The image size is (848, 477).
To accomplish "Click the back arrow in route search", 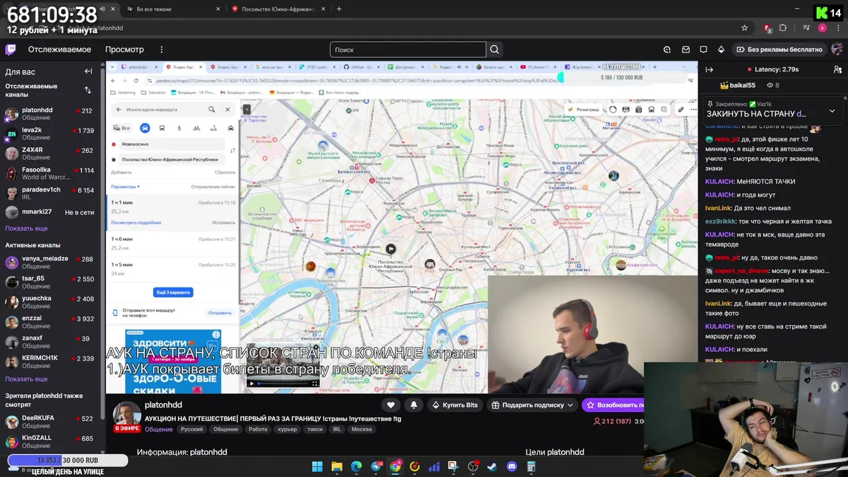I will pos(119,109).
